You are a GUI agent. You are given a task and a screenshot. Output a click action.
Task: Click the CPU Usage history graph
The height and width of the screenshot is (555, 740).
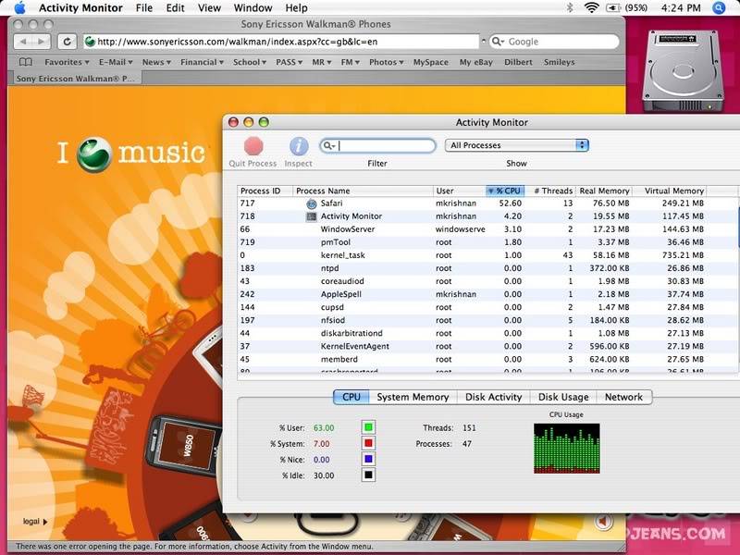pyautogui.click(x=567, y=449)
